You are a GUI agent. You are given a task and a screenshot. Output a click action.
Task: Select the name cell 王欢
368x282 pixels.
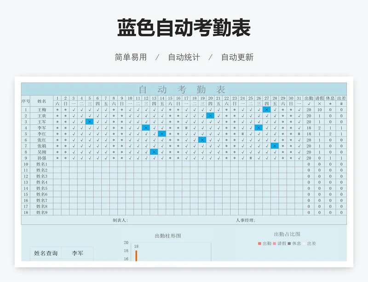41,116
